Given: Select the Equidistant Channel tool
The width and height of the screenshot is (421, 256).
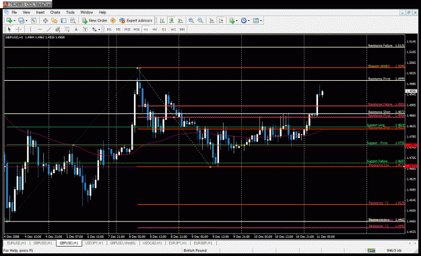Looking at the screenshot, I should pos(58,29).
